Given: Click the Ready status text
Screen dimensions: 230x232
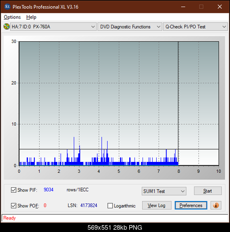Looking at the screenshot, I should (9, 218).
